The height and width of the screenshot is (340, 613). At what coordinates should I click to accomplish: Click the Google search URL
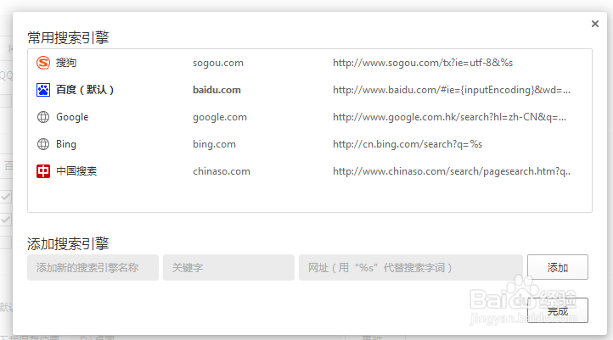[x=449, y=117]
